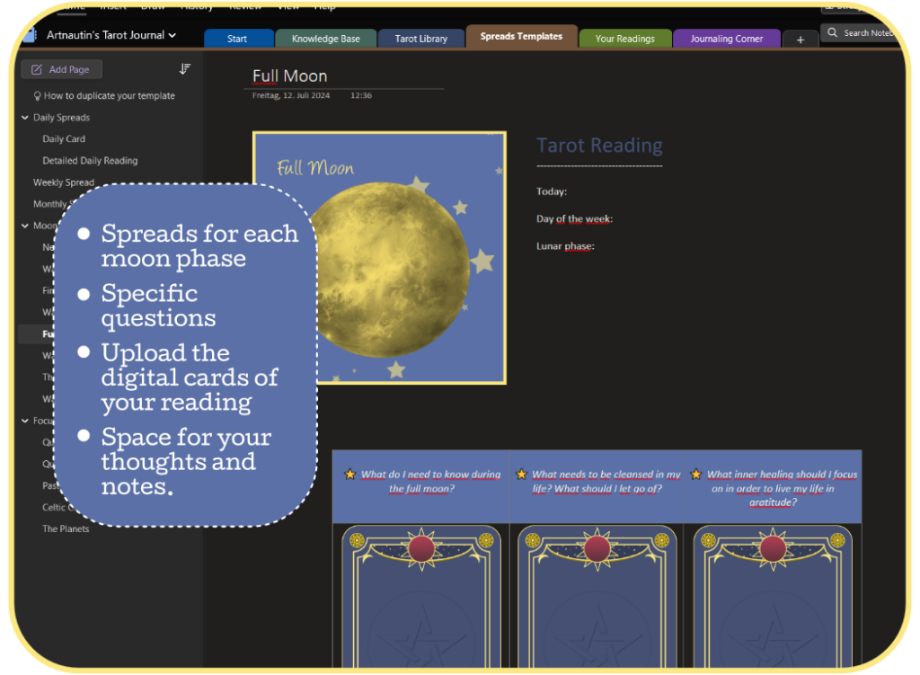This screenshot has height=675, width=920.
Task: Click the sort pages icon
Action: [x=185, y=69]
